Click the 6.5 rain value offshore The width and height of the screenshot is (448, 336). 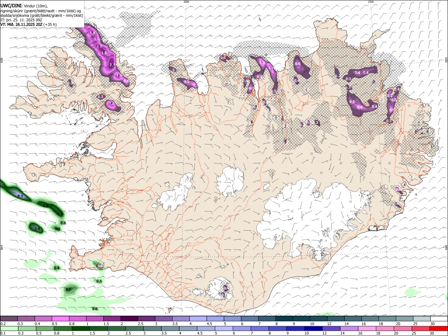click(20, 196)
